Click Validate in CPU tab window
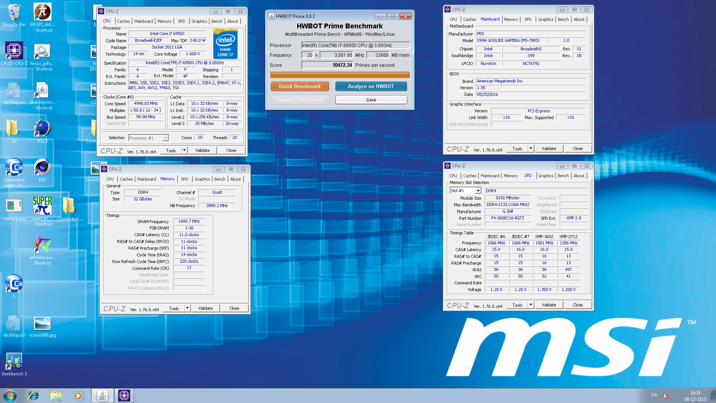 coord(202,150)
